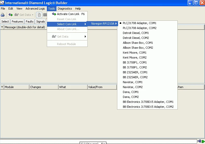Switch to the Signals tab

coord(41,21)
